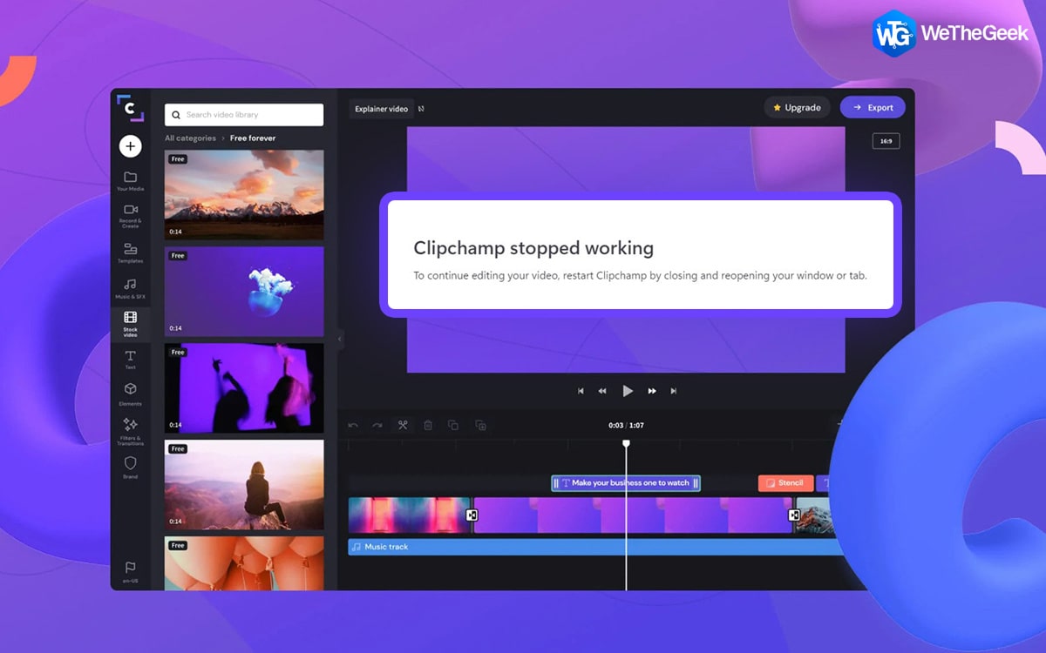
Task: Click the duplicate clip plus icon
Action: click(x=480, y=425)
